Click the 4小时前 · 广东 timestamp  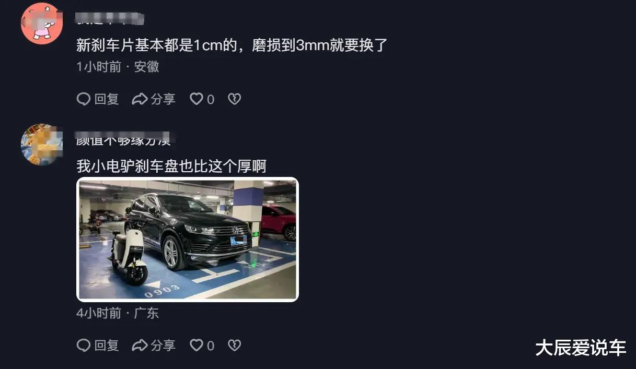(x=118, y=313)
